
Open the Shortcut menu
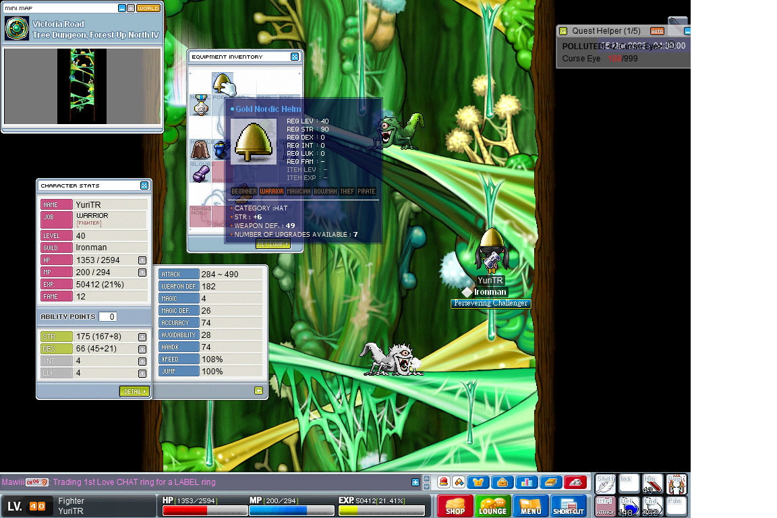(x=568, y=506)
